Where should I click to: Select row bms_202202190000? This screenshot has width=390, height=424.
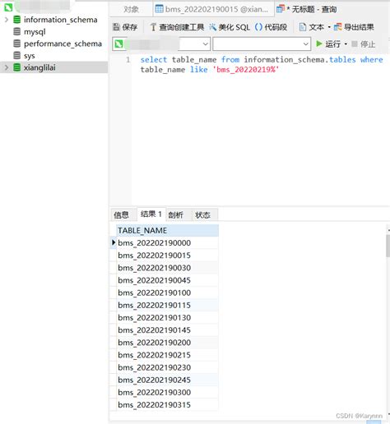click(x=168, y=242)
